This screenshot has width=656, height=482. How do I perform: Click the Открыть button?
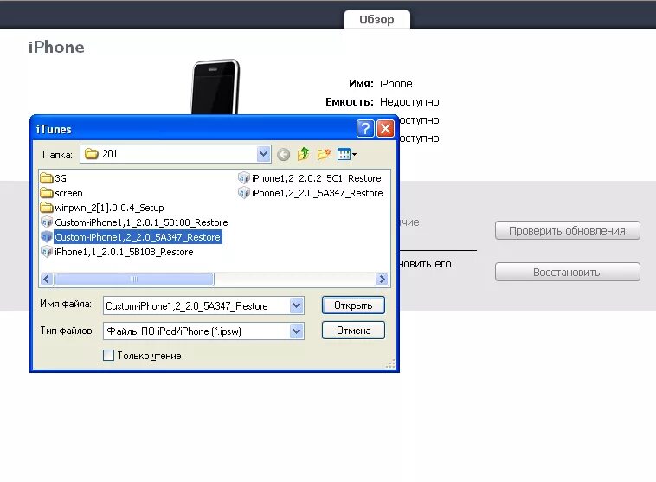pos(353,305)
